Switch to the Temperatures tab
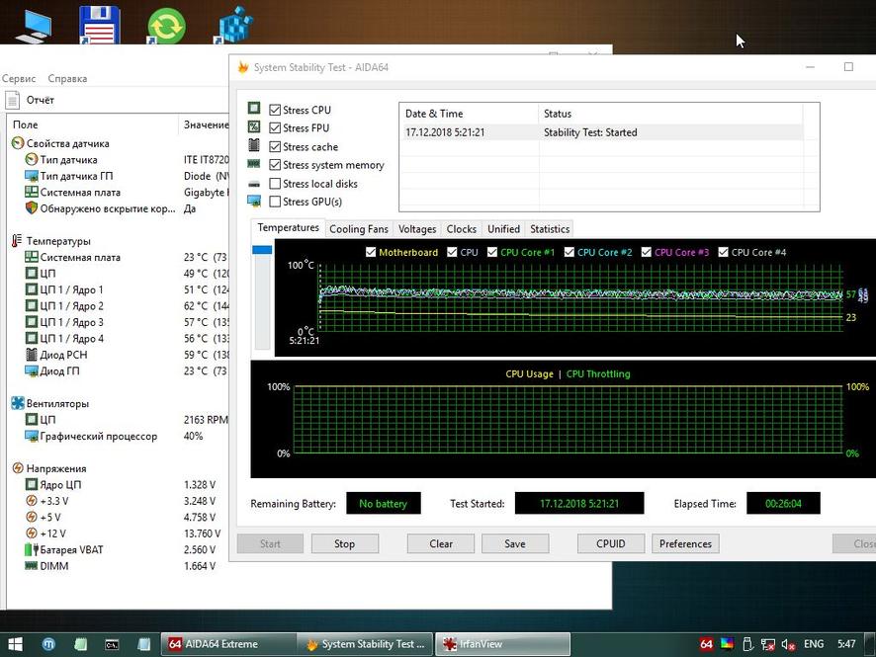This screenshot has height=657, width=876. pyautogui.click(x=288, y=228)
